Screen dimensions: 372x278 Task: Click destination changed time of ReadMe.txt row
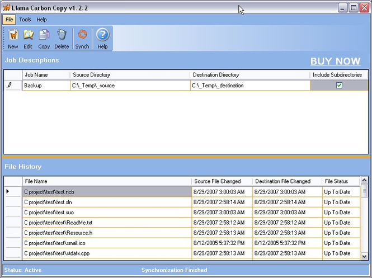[x=288, y=223]
